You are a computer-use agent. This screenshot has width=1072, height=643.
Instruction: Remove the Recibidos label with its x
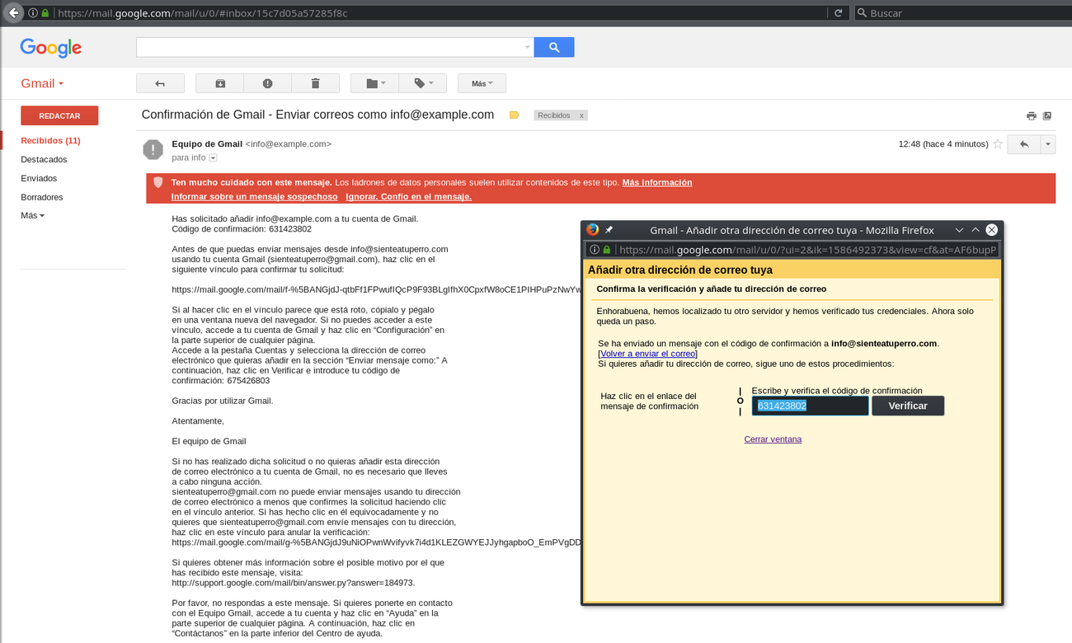point(581,115)
